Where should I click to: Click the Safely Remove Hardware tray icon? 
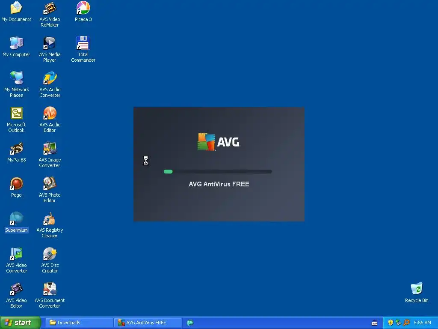[398, 323]
